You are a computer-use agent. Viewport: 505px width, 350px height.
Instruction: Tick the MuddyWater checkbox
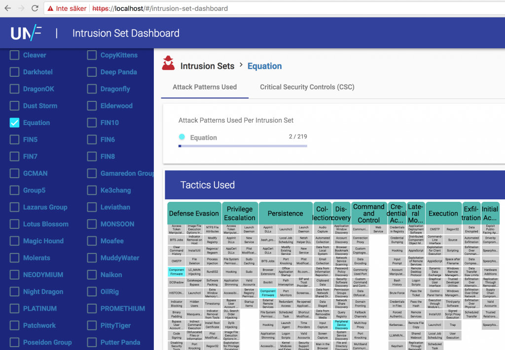point(92,258)
